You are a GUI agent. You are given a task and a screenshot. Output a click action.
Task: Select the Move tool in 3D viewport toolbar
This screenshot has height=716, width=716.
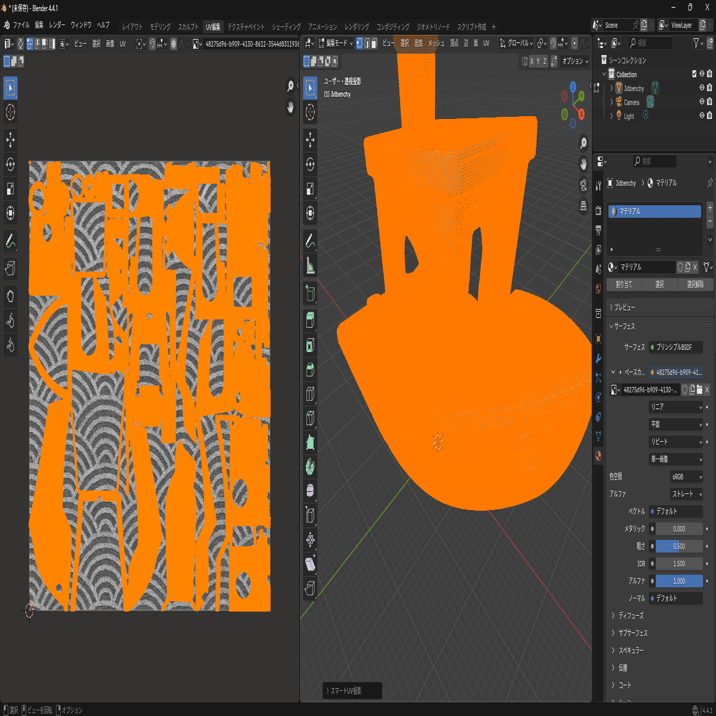[310, 140]
